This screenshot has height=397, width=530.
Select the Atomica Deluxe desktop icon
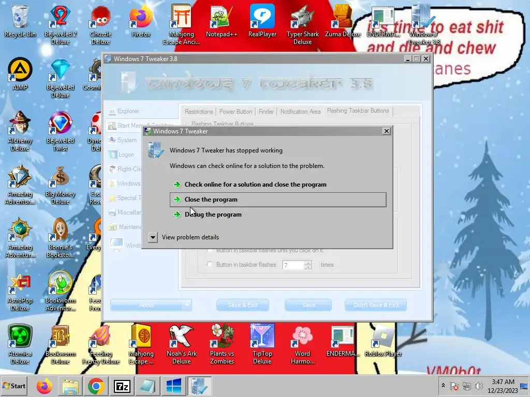click(20, 345)
